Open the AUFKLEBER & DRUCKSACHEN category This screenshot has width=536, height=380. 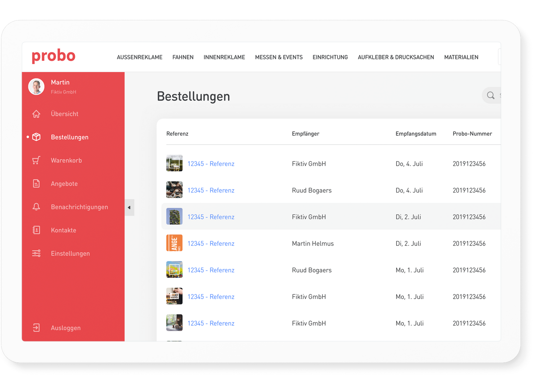pos(396,57)
